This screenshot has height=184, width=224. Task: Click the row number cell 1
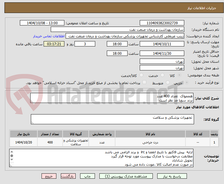pos(214,142)
